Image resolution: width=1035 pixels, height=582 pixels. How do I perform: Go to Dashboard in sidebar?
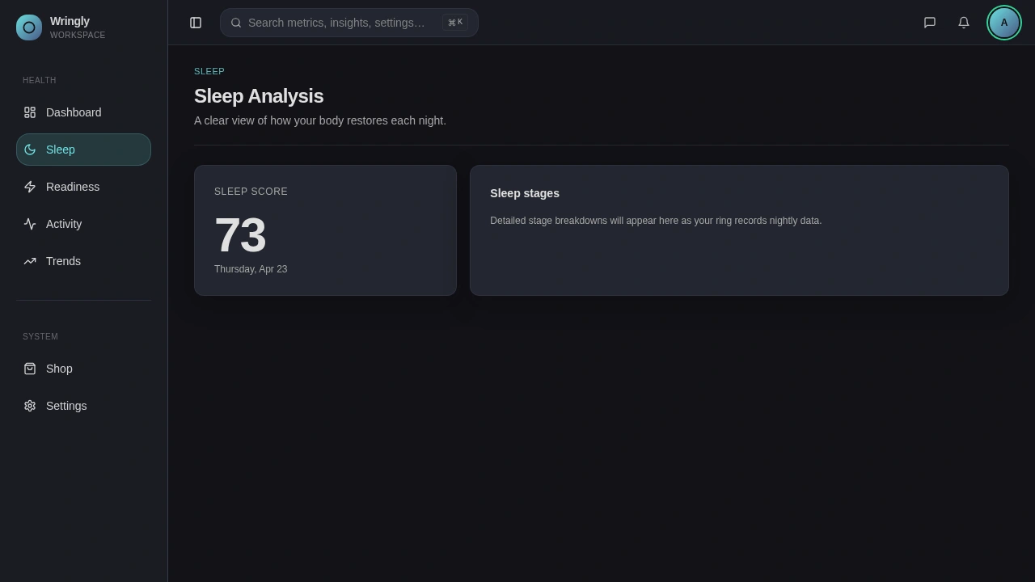(74, 112)
